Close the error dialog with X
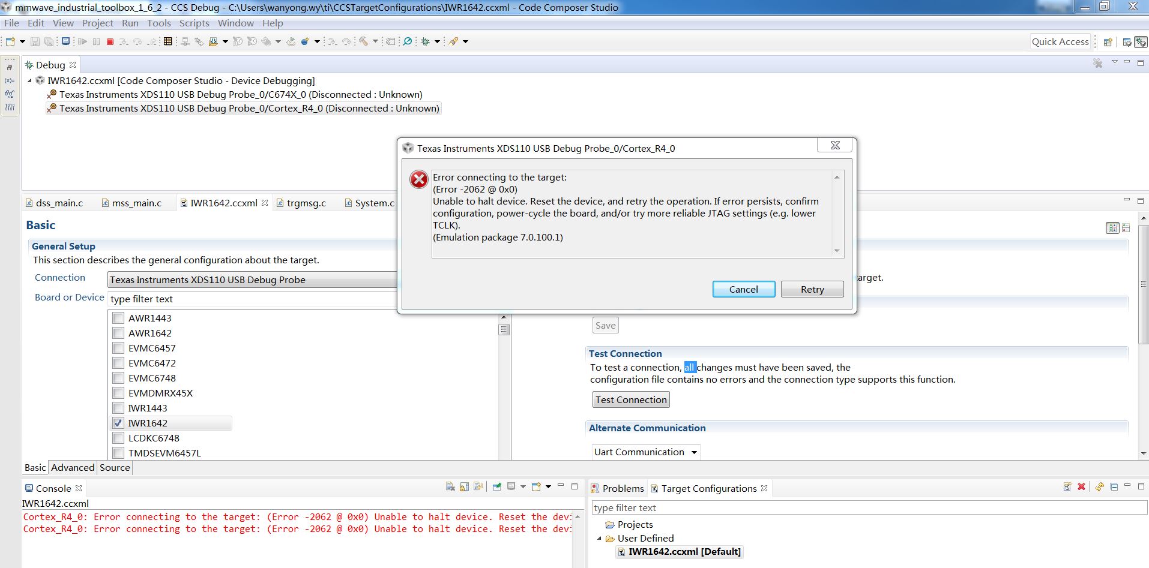1149x568 pixels. (834, 145)
